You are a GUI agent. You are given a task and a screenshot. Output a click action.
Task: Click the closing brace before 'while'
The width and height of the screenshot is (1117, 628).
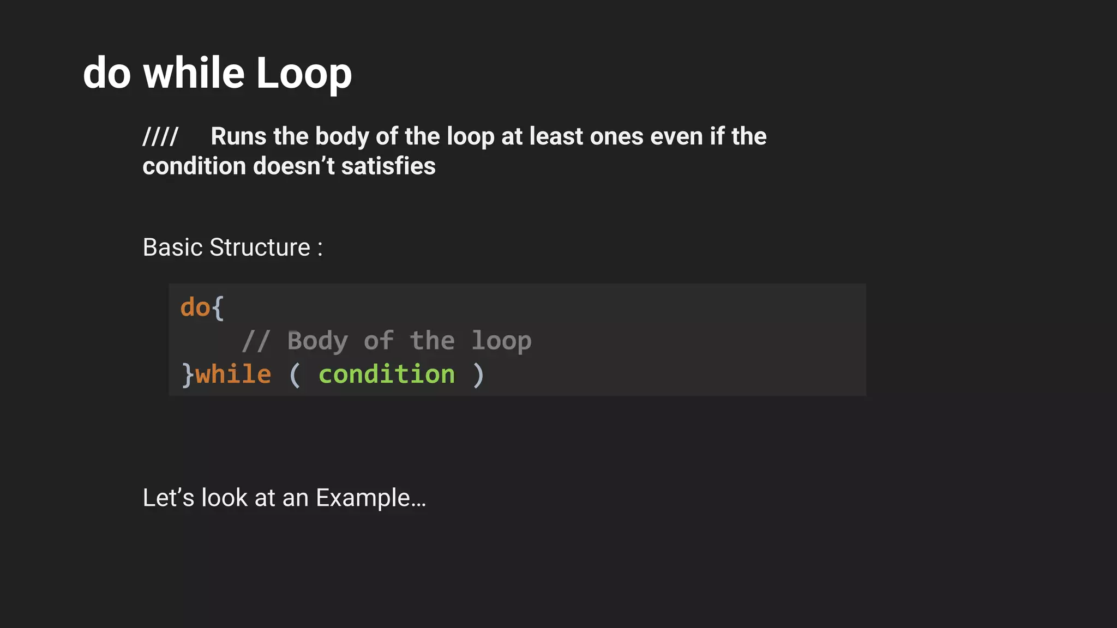click(x=188, y=375)
